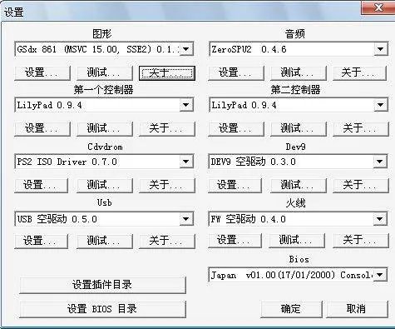Click the 设置插件目录 button
The width and height of the screenshot is (395, 329).
click(x=102, y=285)
